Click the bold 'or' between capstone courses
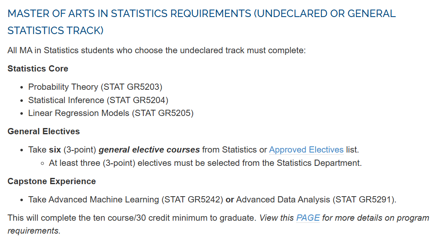The width and height of the screenshot is (434, 239). click(x=230, y=200)
